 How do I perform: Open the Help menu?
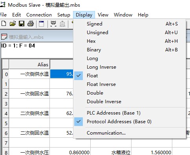click(143, 15)
